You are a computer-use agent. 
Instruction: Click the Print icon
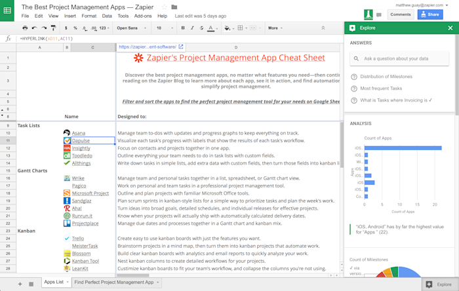point(25,28)
